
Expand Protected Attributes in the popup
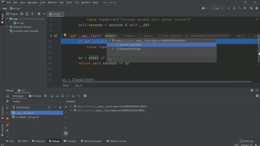point(113,49)
